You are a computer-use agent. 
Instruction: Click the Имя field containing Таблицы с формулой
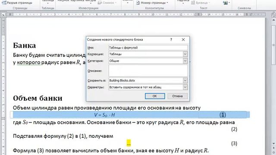click(148, 48)
